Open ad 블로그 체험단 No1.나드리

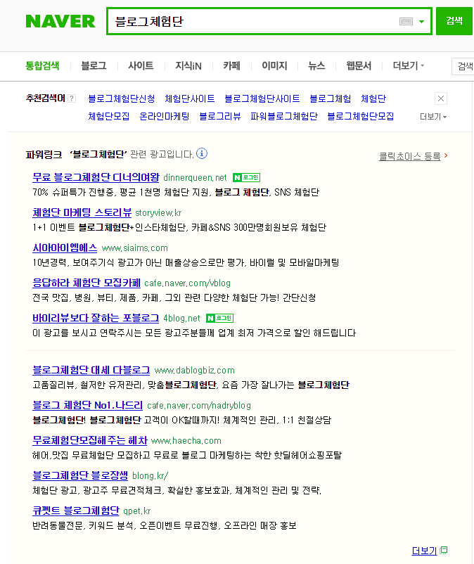(x=87, y=405)
